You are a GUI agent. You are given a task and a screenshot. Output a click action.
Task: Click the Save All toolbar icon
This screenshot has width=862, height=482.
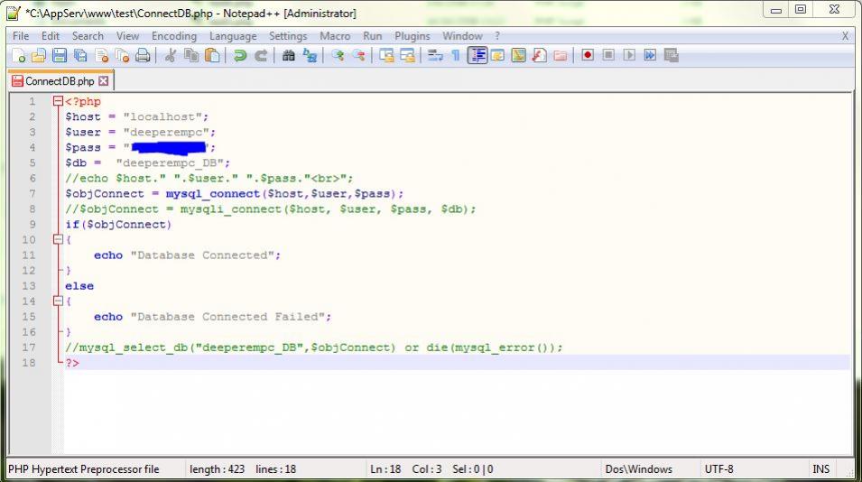click(81, 55)
